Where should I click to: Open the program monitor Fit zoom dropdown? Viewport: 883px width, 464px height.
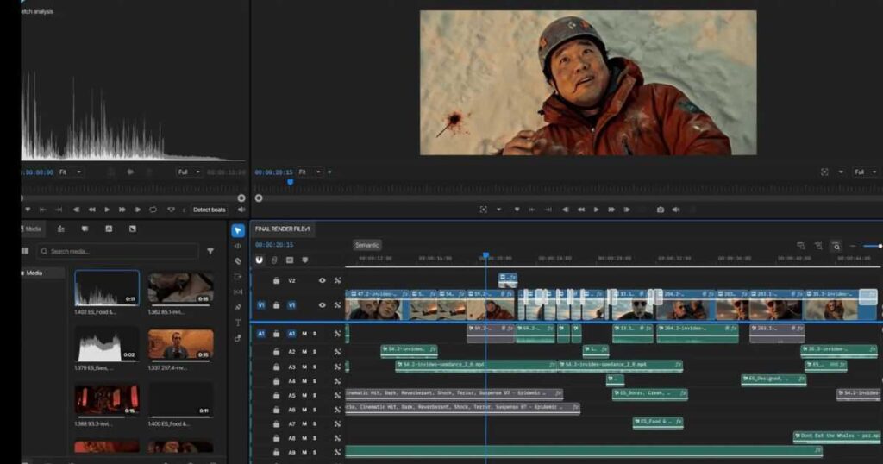pyautogui.click(x=310, y=172)
